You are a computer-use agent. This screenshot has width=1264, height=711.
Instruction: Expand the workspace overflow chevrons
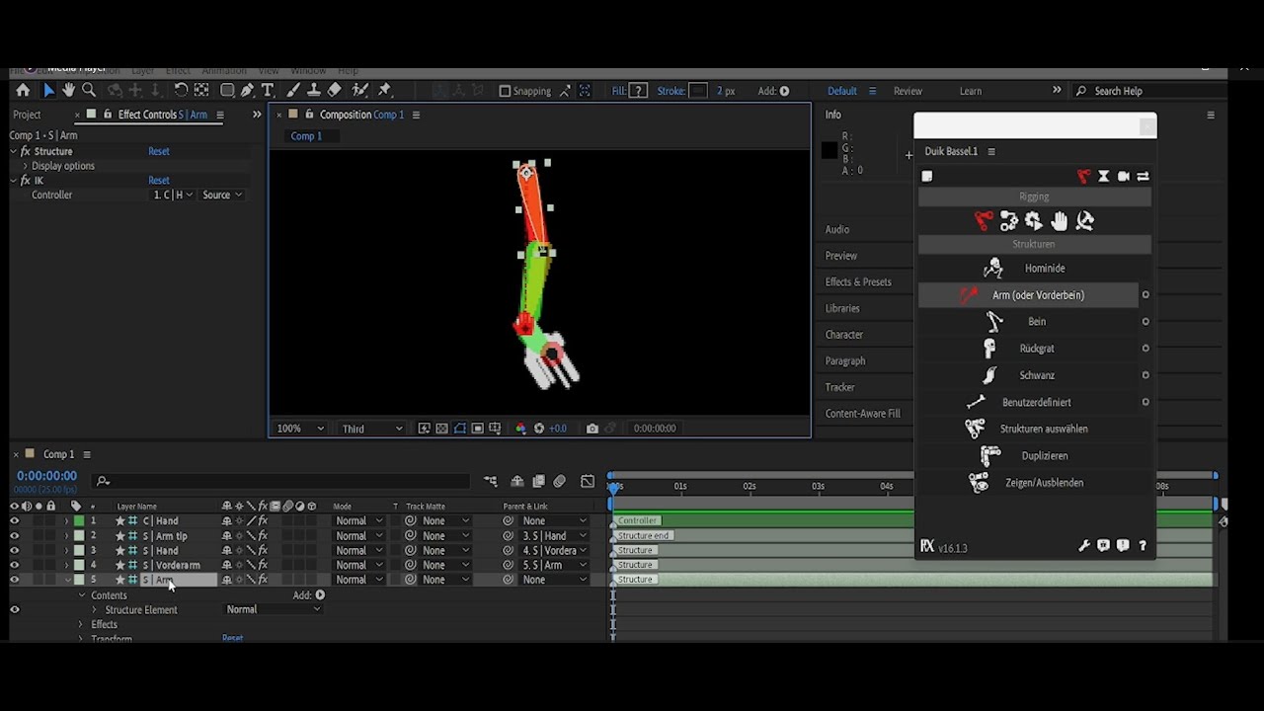[x=1057, y=90]
